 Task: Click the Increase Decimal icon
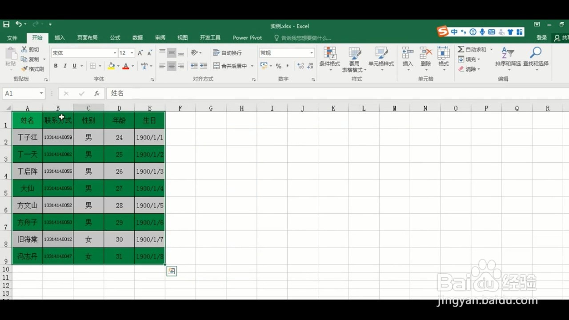click(300, 66)
